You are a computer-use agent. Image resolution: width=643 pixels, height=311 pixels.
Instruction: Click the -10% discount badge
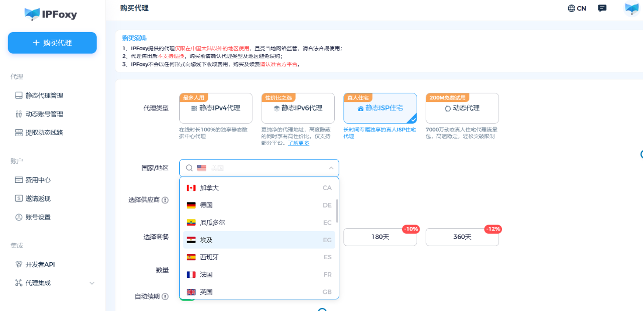[x=411, y=229]
